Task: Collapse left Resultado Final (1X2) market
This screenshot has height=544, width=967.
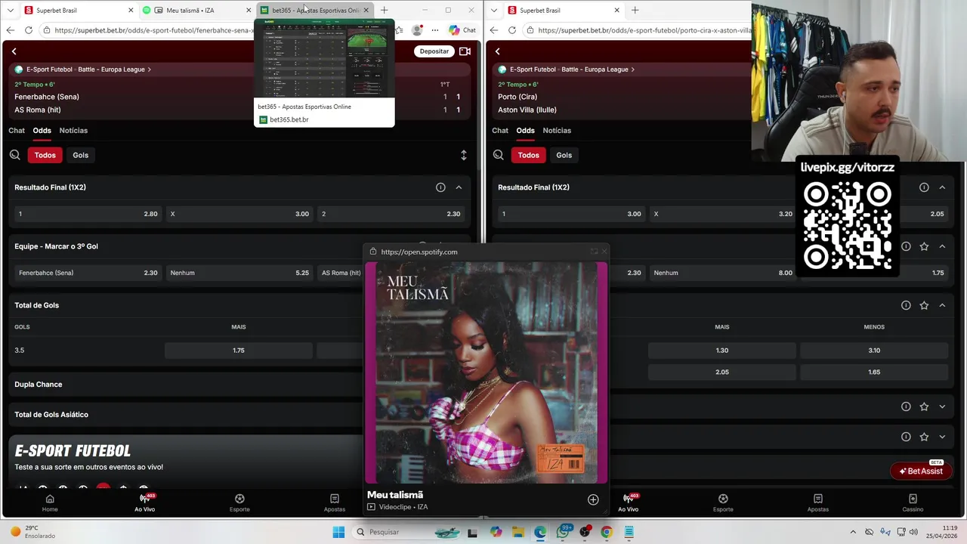Action: (x=459, y=187)
